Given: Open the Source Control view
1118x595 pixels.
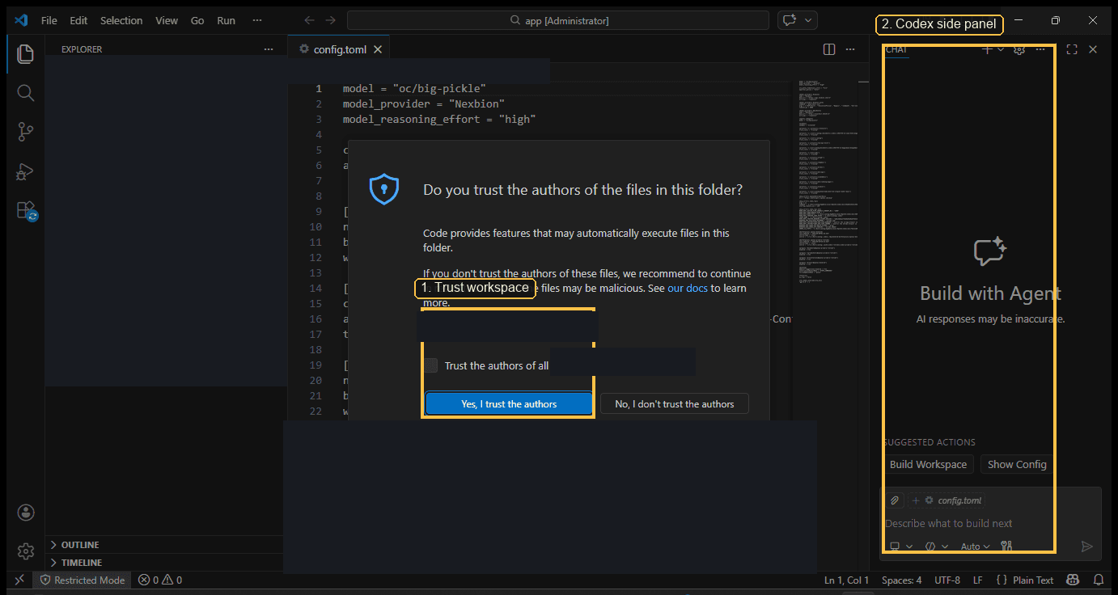Looking at the screenshot, I should tap(25, 132).
